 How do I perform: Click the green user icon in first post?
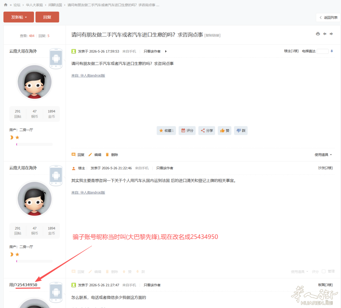coord(74,51)
